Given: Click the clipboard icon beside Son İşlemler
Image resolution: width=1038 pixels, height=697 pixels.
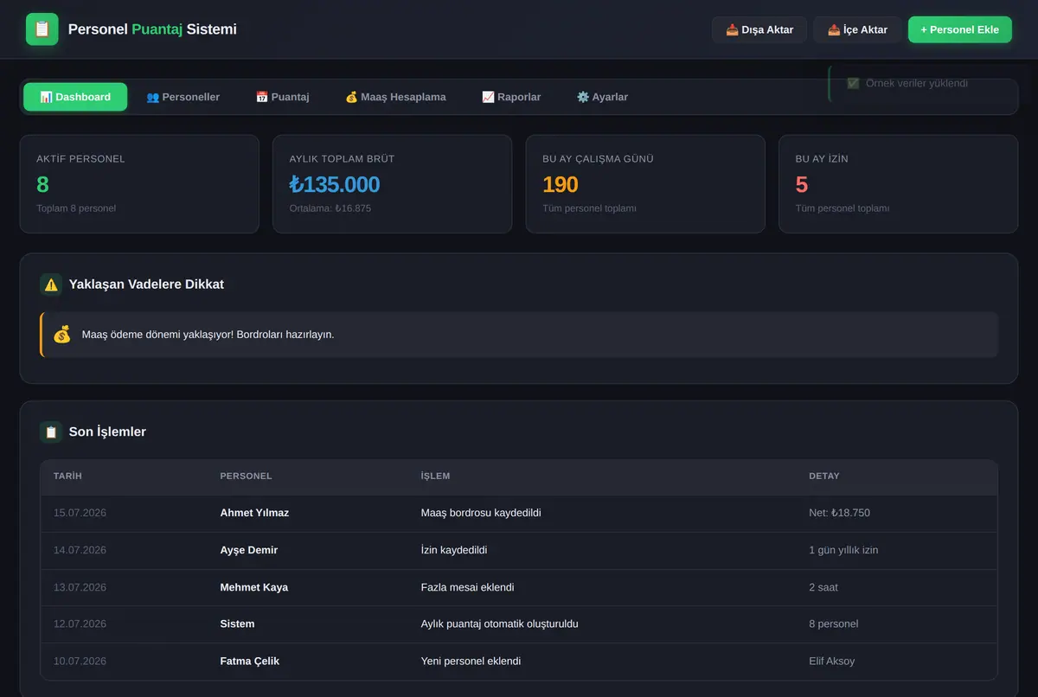Looking at the screenshot, I should [x=51, y=432].
